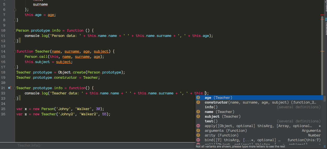Image resolution: width=327 pixels, height=149 pixels.
Task: Click line number 19 in the gutter
Action: pyautogui.click(x=3, y=77)
